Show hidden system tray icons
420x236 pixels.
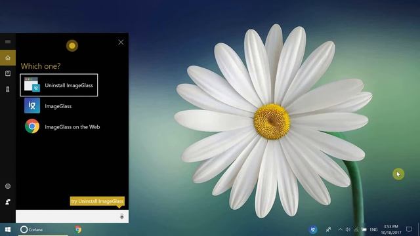(x=340, y=229)
